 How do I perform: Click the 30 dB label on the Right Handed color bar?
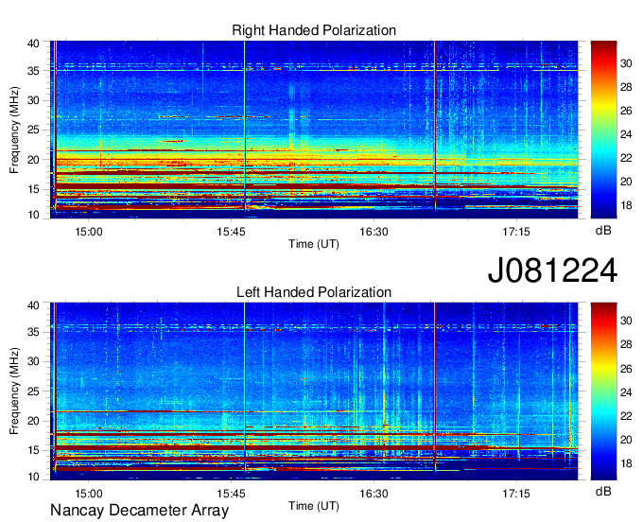point(626,63)
